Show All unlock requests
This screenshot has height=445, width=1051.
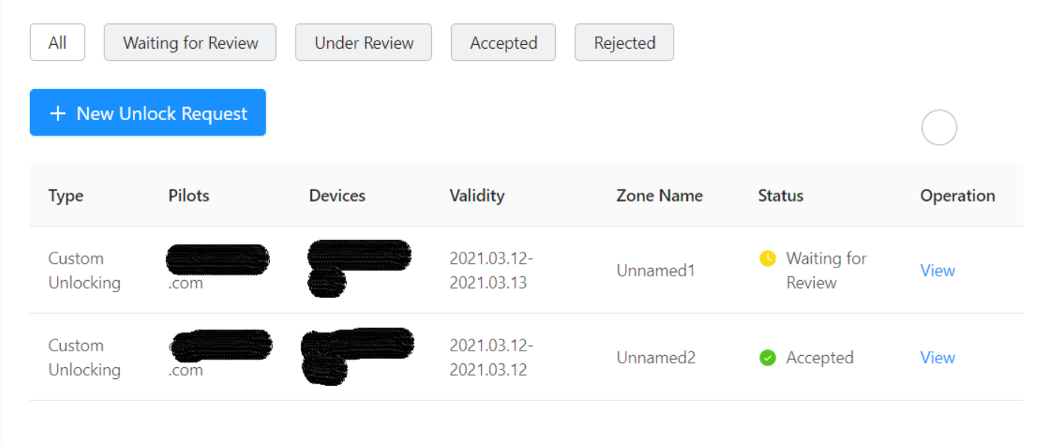click(x=57, y=43)
